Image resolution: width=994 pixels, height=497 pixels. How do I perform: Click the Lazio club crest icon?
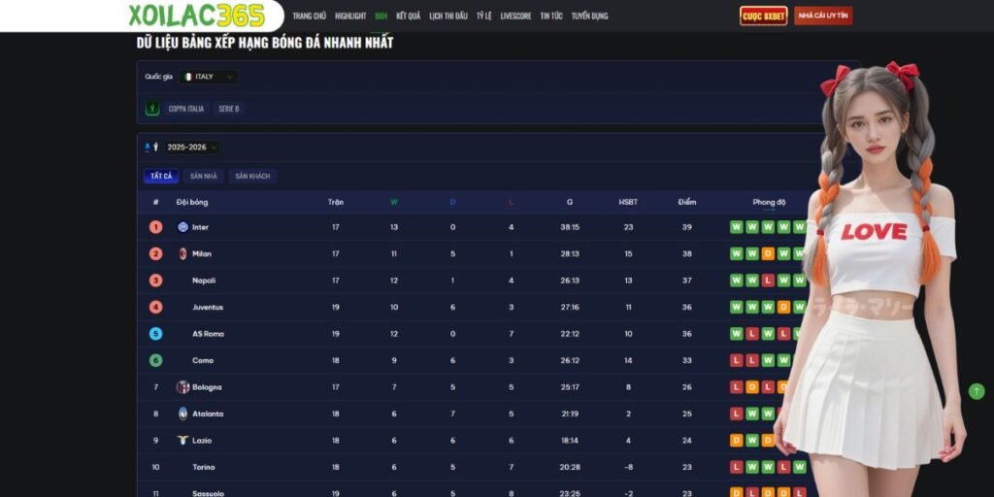tap(182, 440)
